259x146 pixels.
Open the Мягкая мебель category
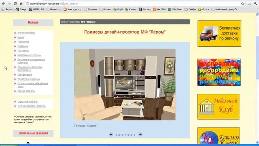point(26,33)
